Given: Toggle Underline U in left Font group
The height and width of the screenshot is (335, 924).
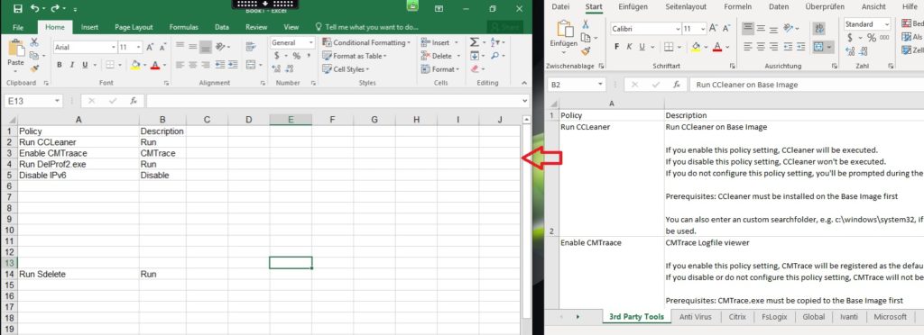Looking at the screenshot, I should click(86, 65).
